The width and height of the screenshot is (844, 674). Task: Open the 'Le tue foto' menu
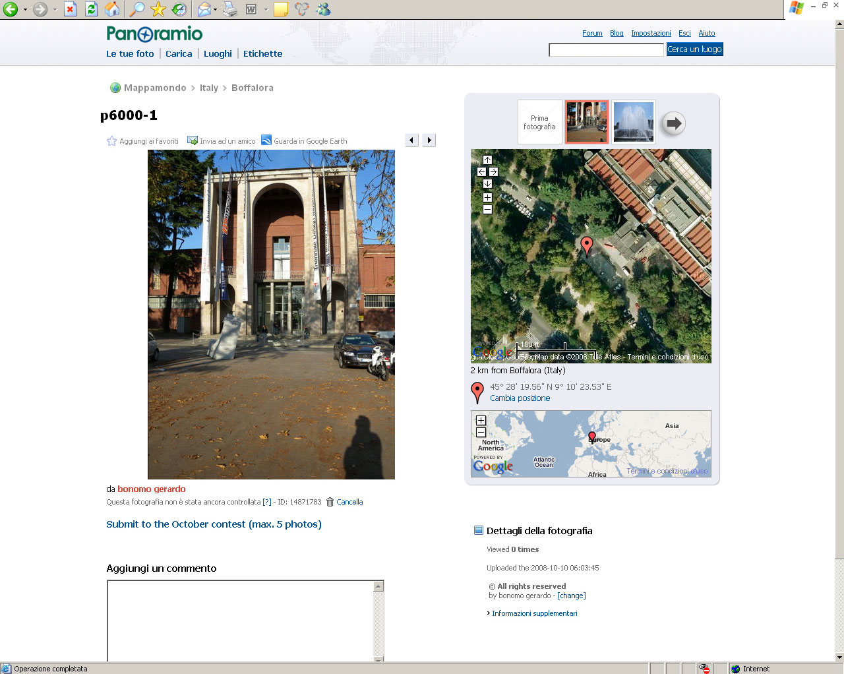click(x=130, y=54)
